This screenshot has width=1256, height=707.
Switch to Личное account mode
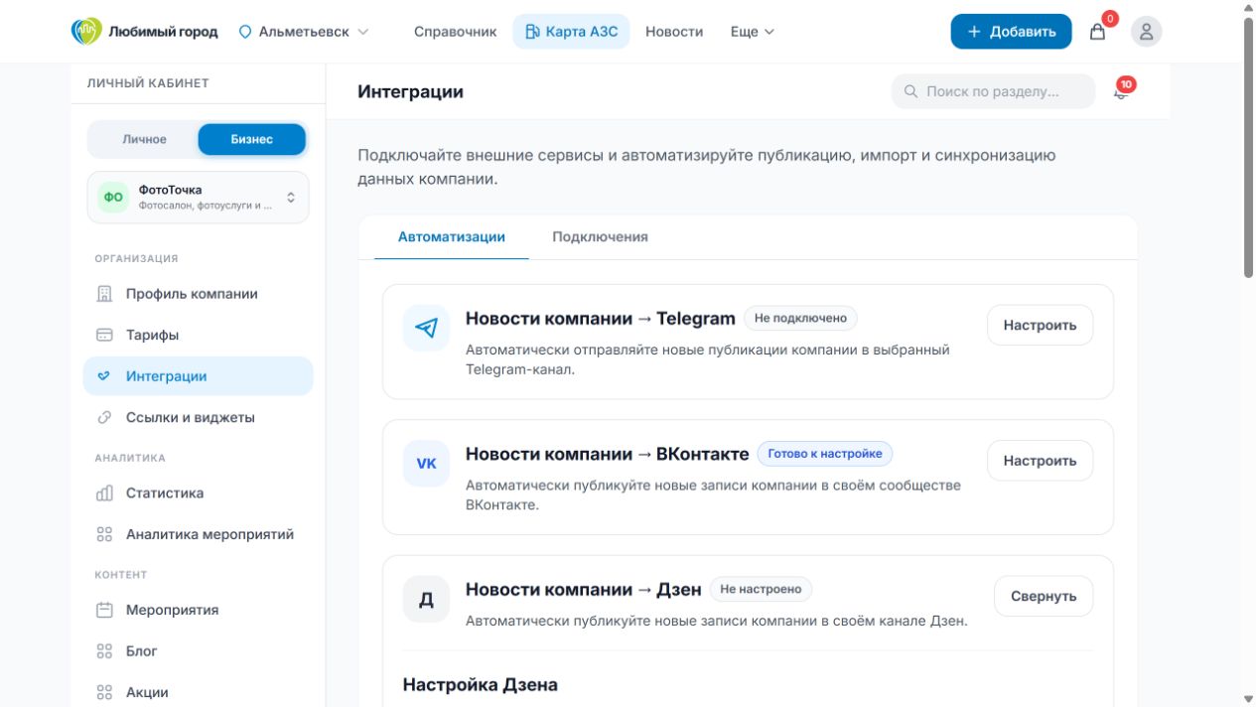[x=144, y=139]
